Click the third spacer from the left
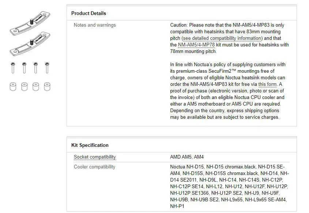This screenshot has height=213, width=309. pyautogui.click(x=35, y=87)
